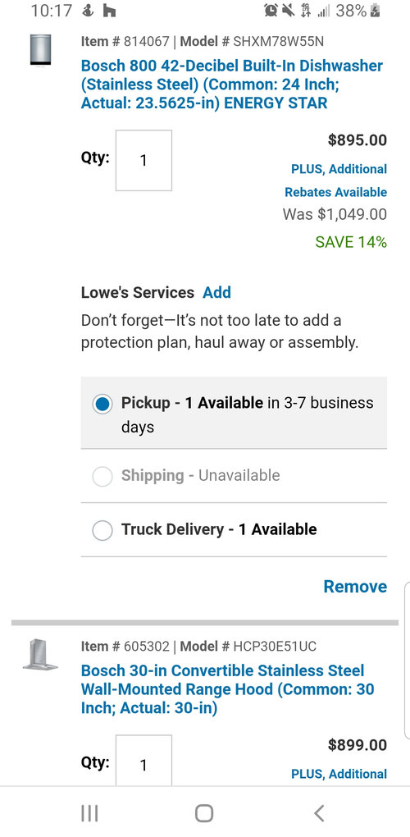
Task: Open the Bosch range hood product thumbnail
Action: (x=40, y=655)
